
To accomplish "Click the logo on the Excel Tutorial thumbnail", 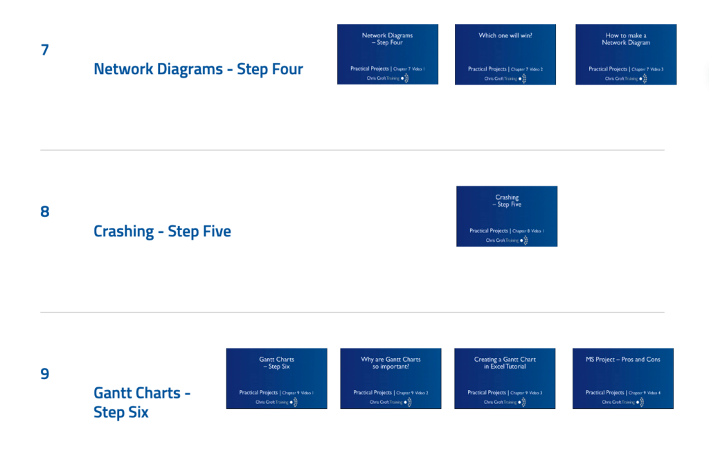I will 504,402.
